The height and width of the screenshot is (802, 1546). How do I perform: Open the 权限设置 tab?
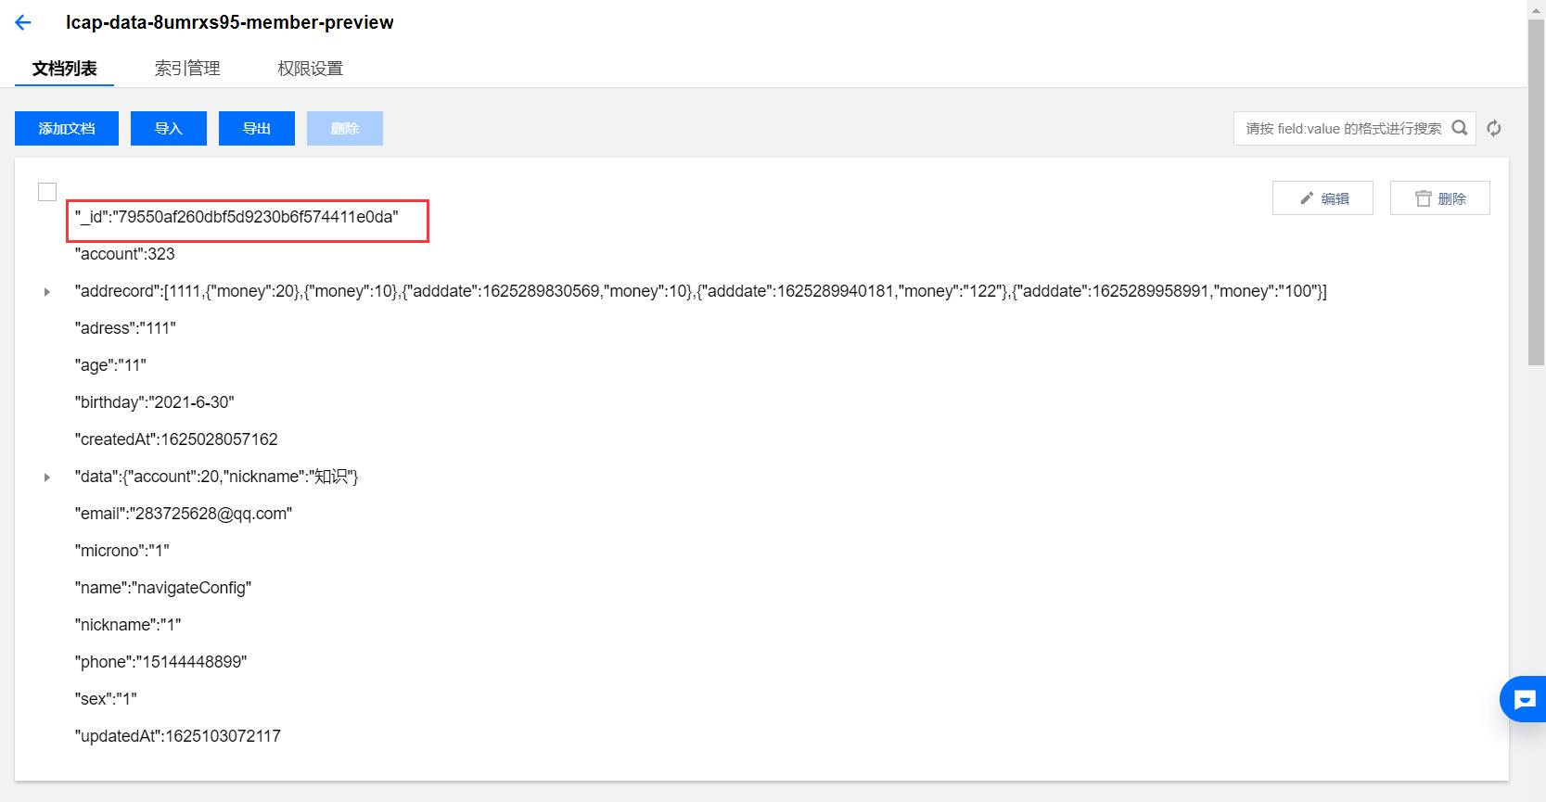310,69
